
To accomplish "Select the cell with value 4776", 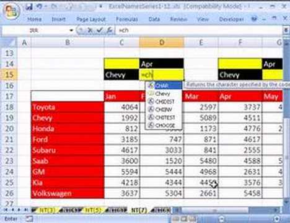I will click(x=240, y=129).
